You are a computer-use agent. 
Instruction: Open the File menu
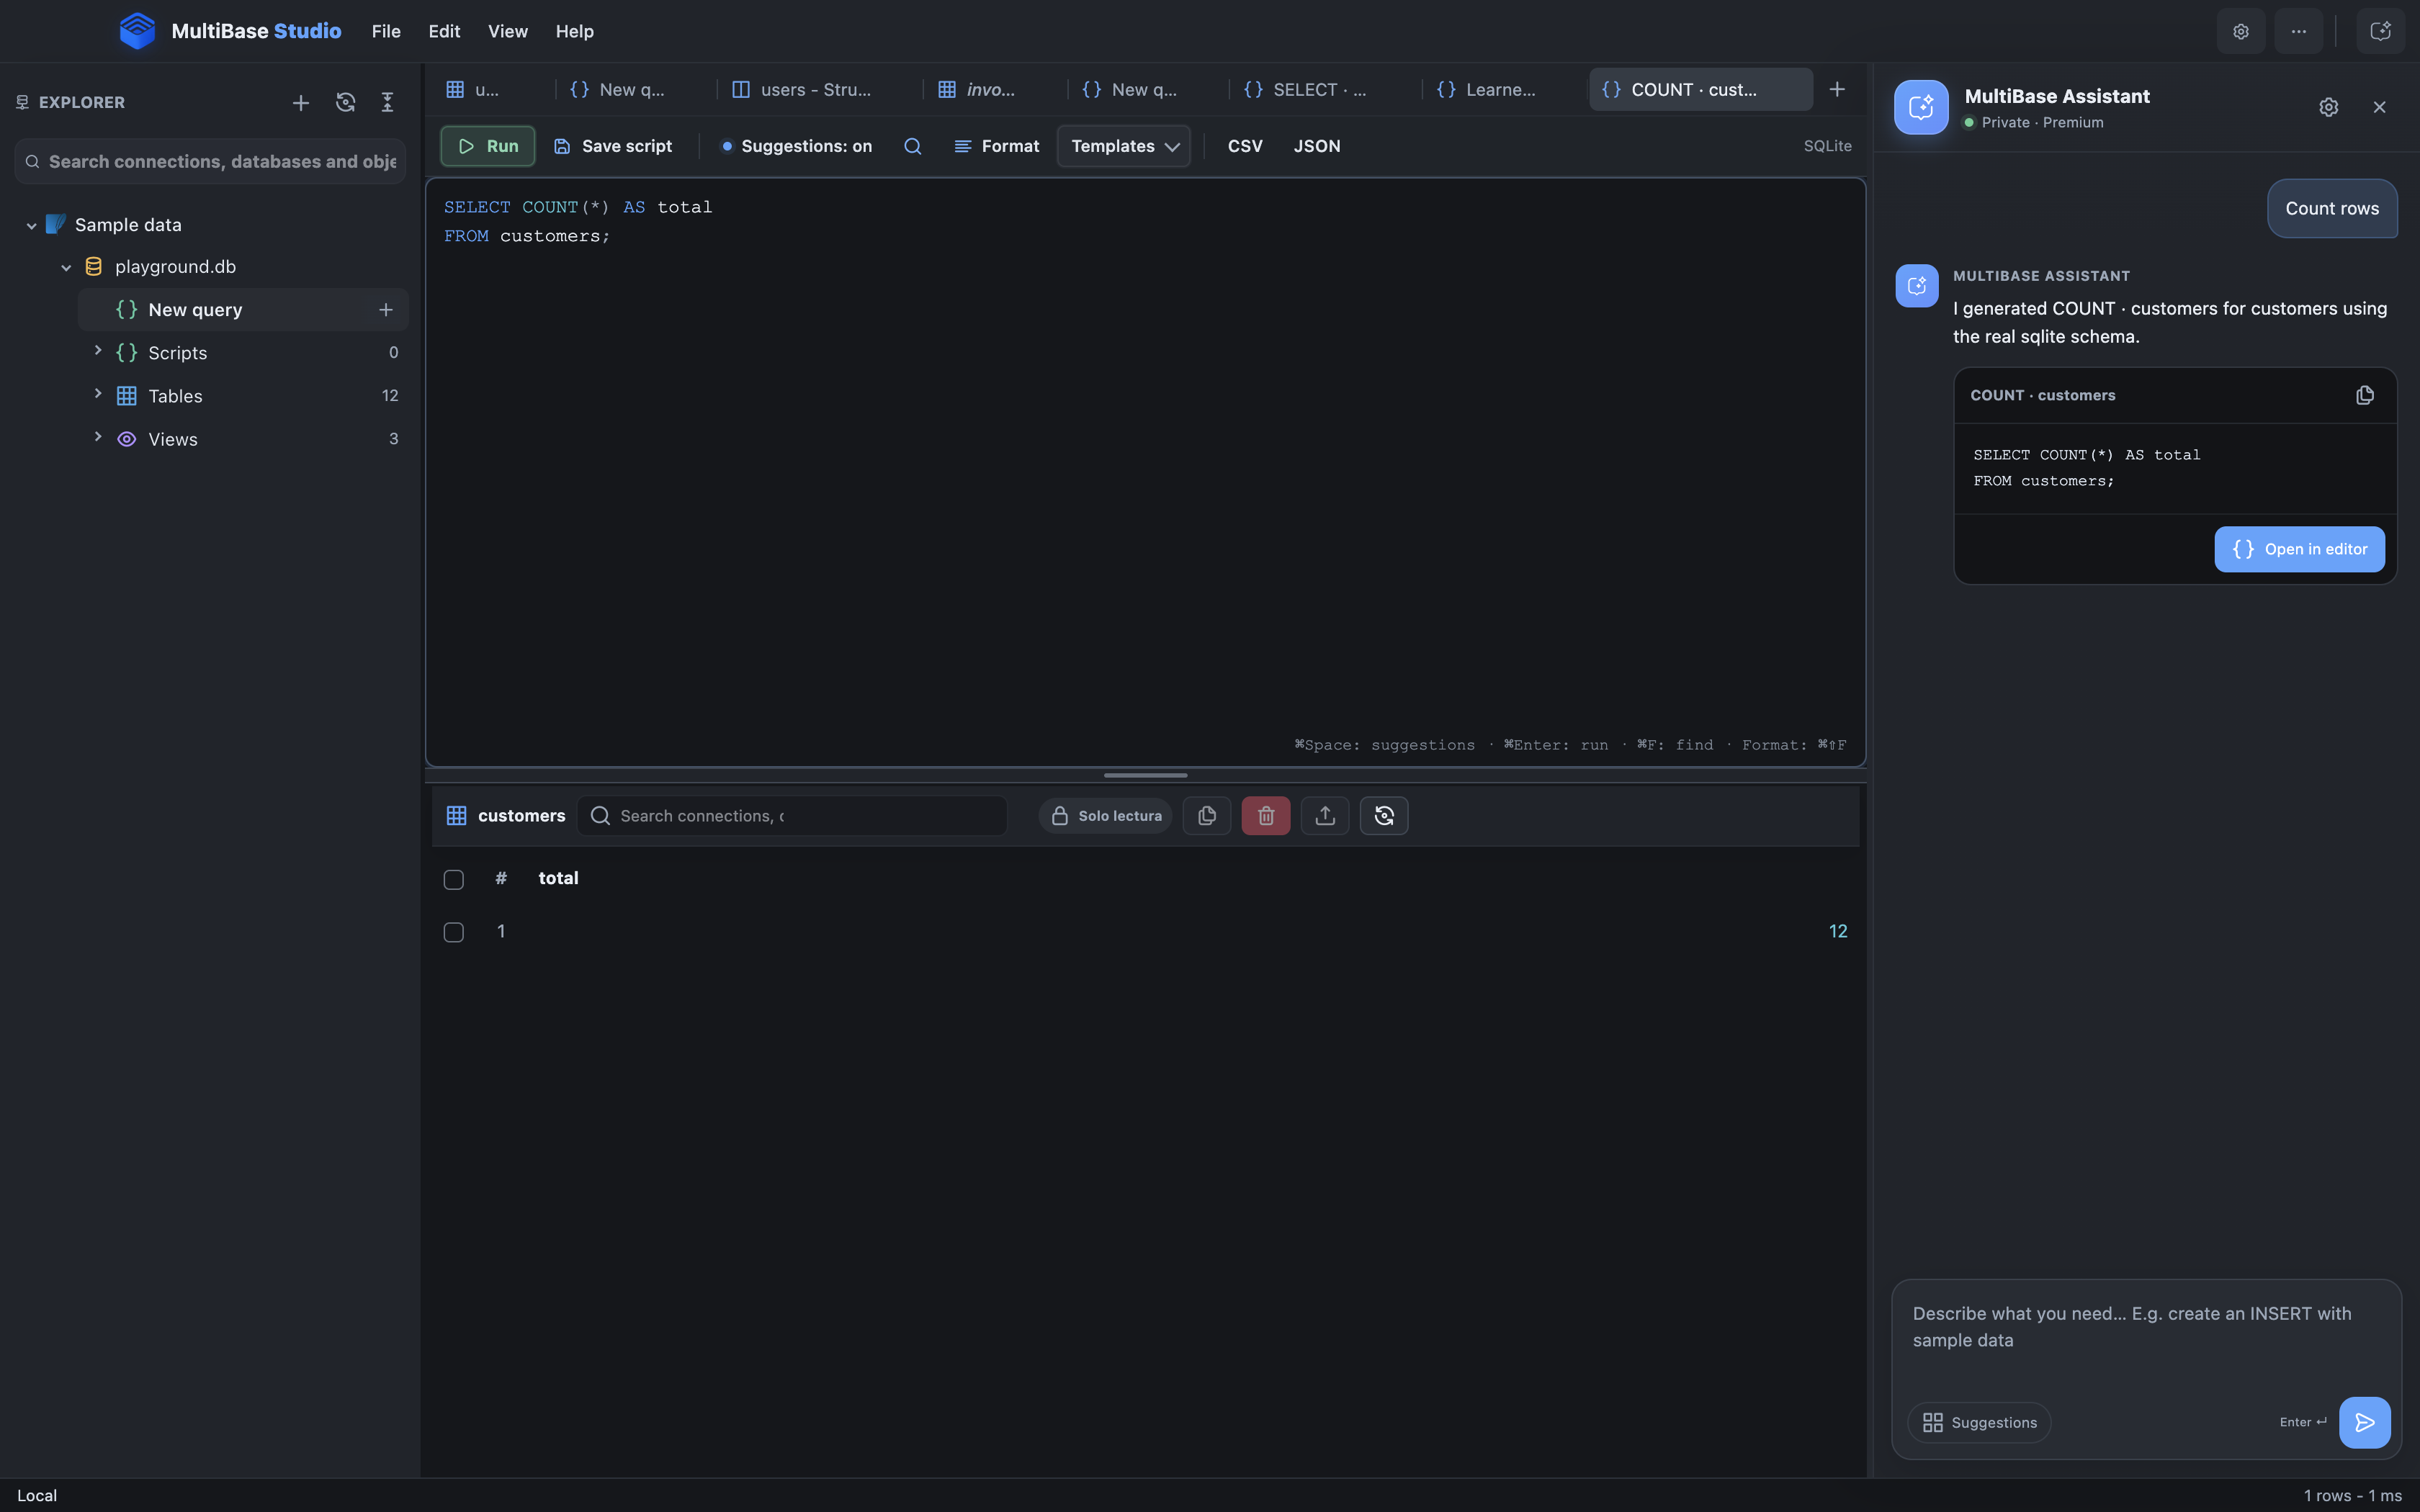point(386,31)
